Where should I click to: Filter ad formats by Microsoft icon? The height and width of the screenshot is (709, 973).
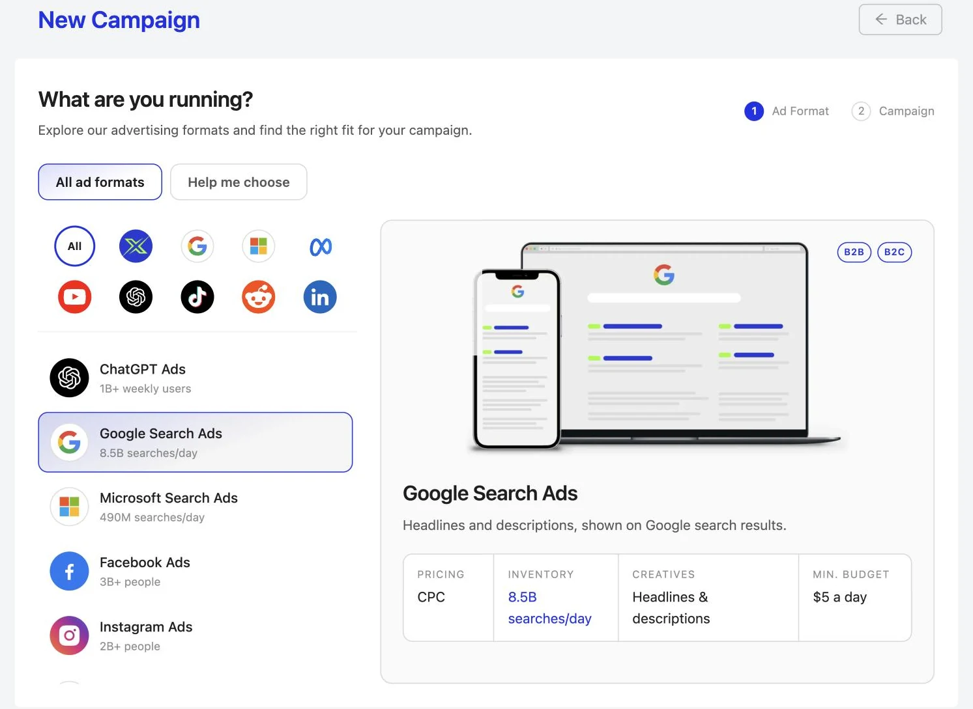click(x=259, y=246)
